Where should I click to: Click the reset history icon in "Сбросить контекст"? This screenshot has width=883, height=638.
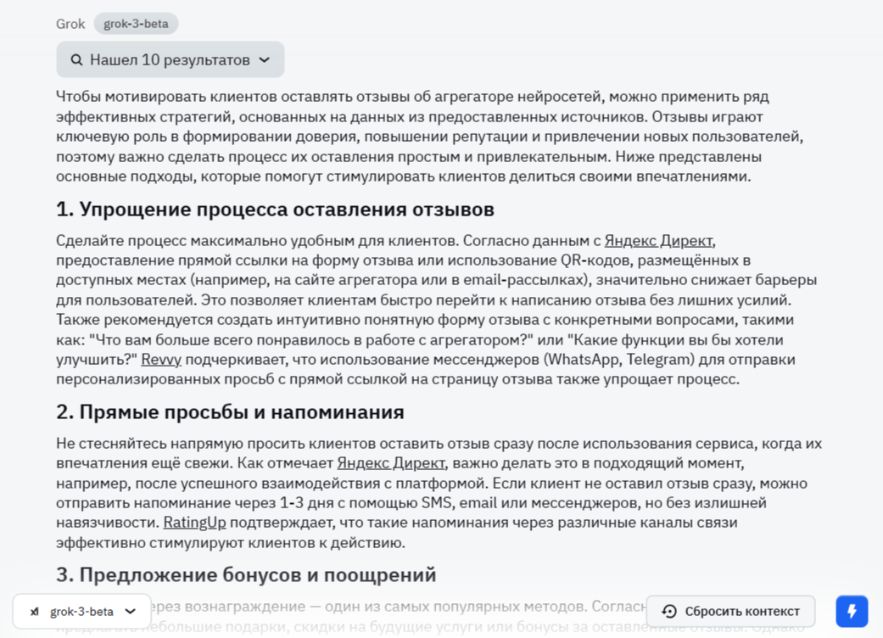click(x=669, y=611)
